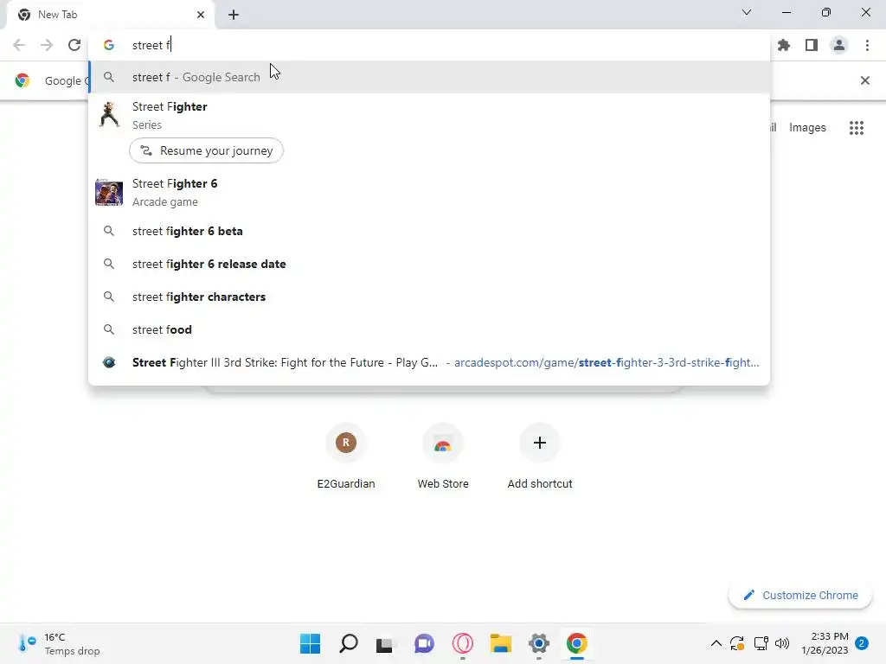The height and width of the screenshot is (664, 886).
Task: Open File Explorer from taskbar
Action: [x=501, y=643]
